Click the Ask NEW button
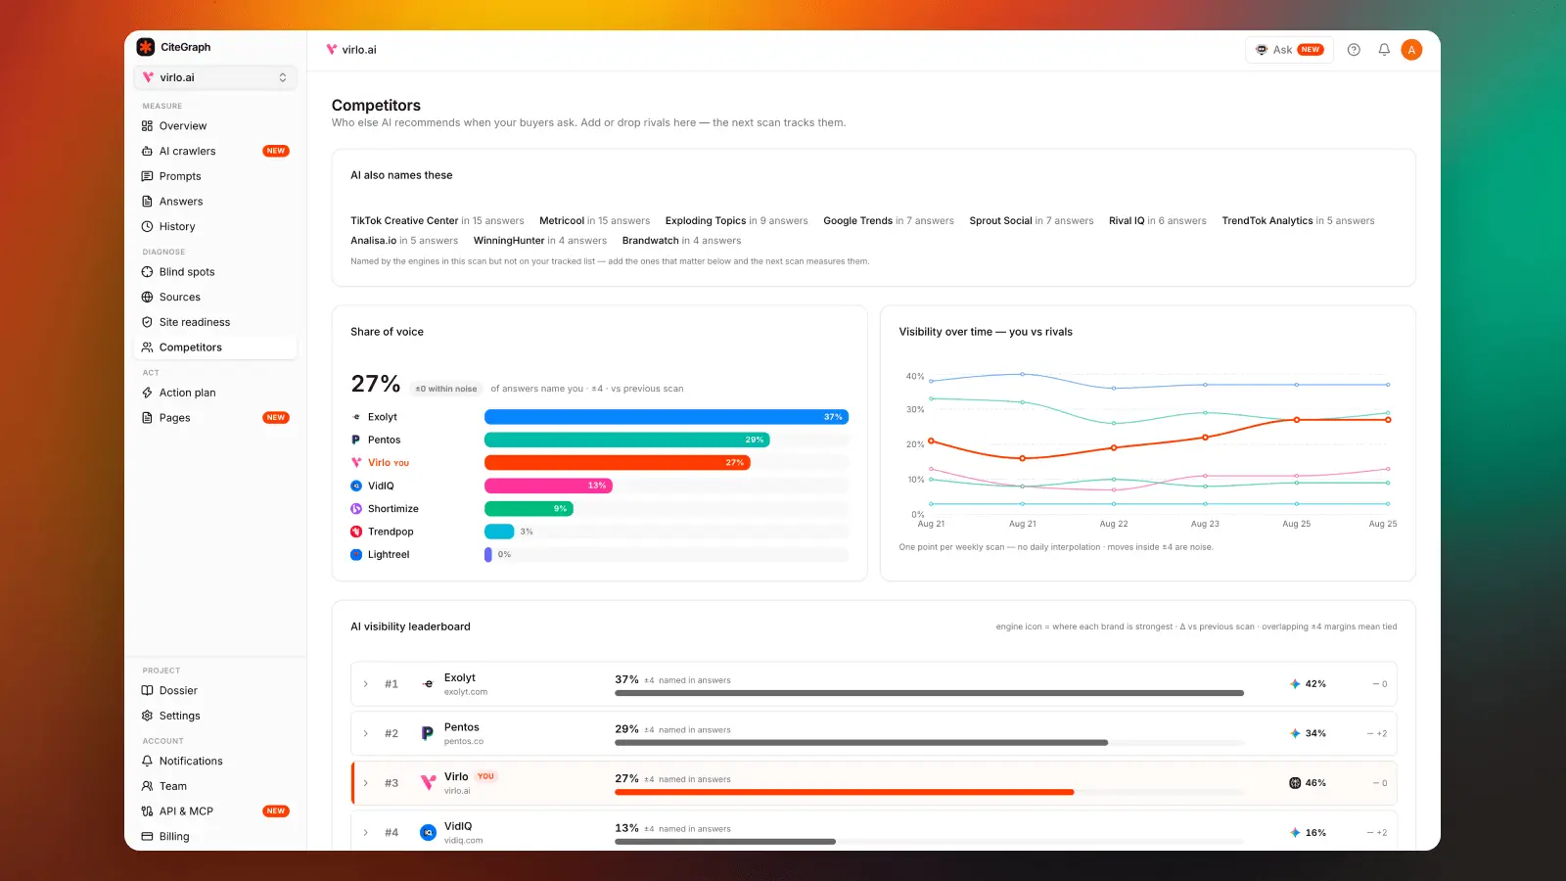 1289,50
